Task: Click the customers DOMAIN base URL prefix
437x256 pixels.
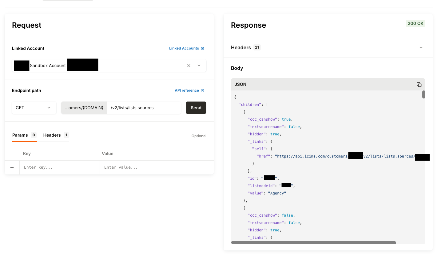Action: point(84,108)
